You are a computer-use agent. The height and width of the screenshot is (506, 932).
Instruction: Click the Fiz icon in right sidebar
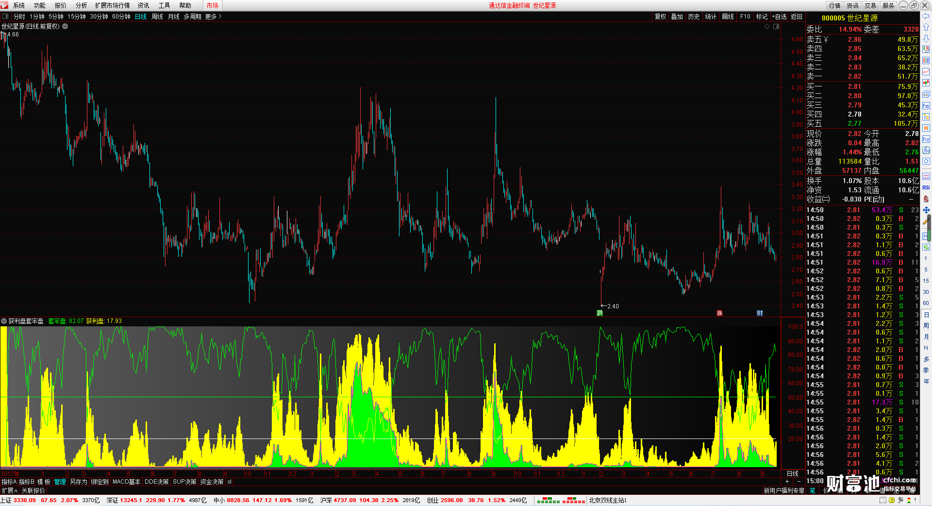[926, 139]
